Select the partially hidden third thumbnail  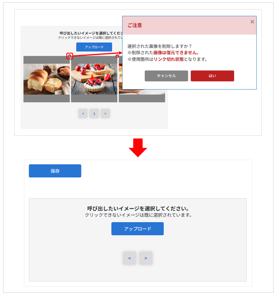pos(142,96)
